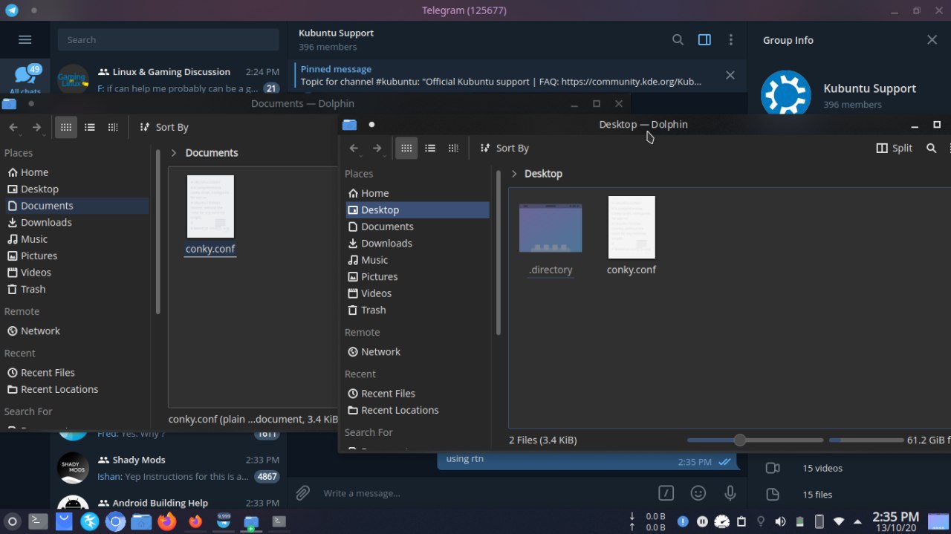
Task: Open the pinned message about Kubuntu FAQ
Action: (501, 75)
